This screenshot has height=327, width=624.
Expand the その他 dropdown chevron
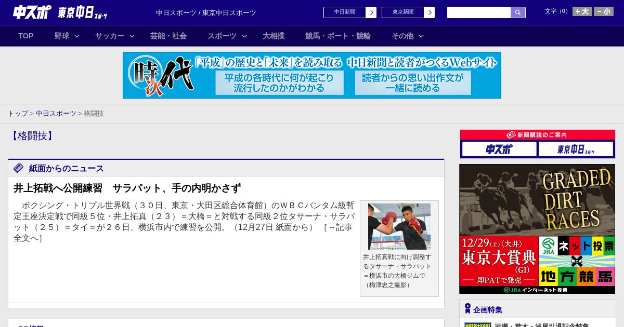pyautogui.click(x=421, y=36)
